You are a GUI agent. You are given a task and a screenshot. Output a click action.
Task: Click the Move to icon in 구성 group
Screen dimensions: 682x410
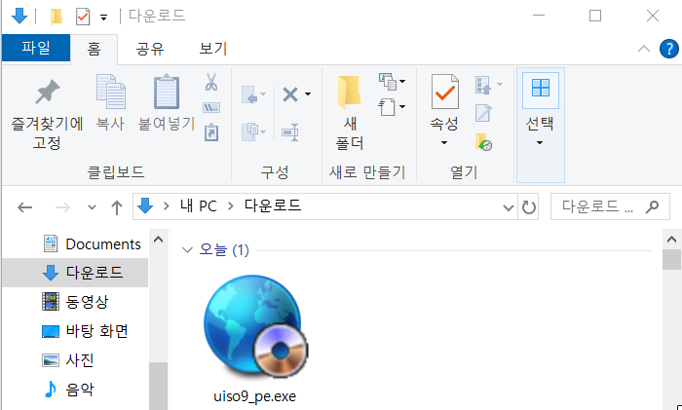point(249,94)
